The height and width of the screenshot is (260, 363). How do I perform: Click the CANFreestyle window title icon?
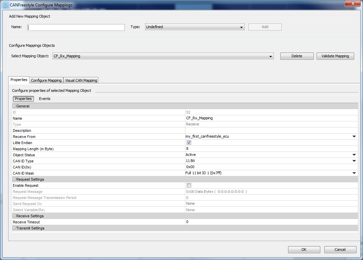click(5, 5)
